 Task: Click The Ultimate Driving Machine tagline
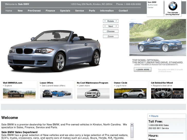[x=173, y=13]
